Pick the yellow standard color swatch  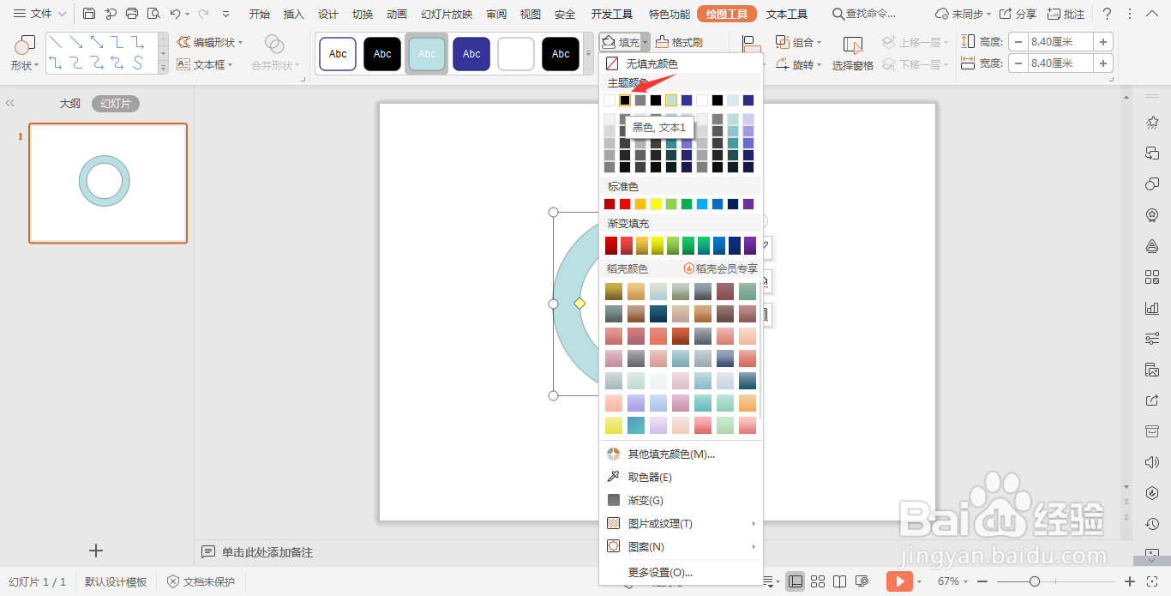[656, 204]
